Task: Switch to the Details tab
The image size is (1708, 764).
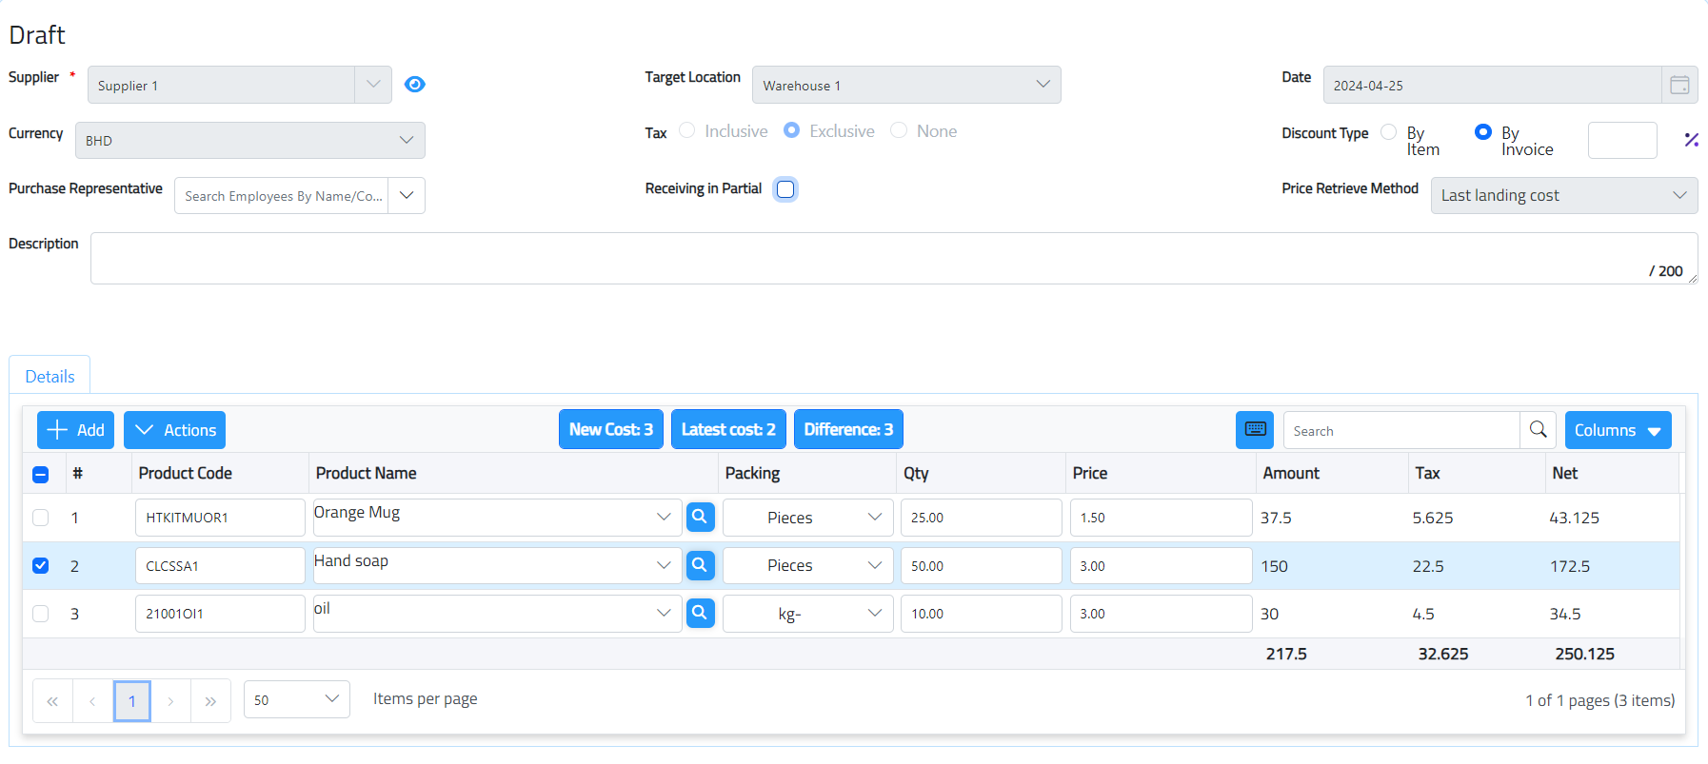Action: point(50,377)
